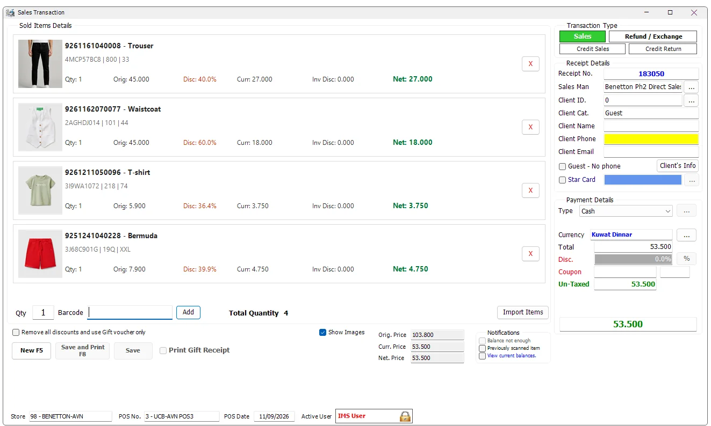Click the Add barcode button
The image size is (711, 426).
coord(188,312)
